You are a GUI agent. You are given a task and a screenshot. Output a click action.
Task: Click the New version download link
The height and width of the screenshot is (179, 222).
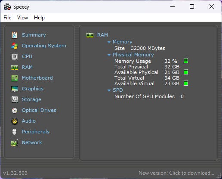pos(176,173)
